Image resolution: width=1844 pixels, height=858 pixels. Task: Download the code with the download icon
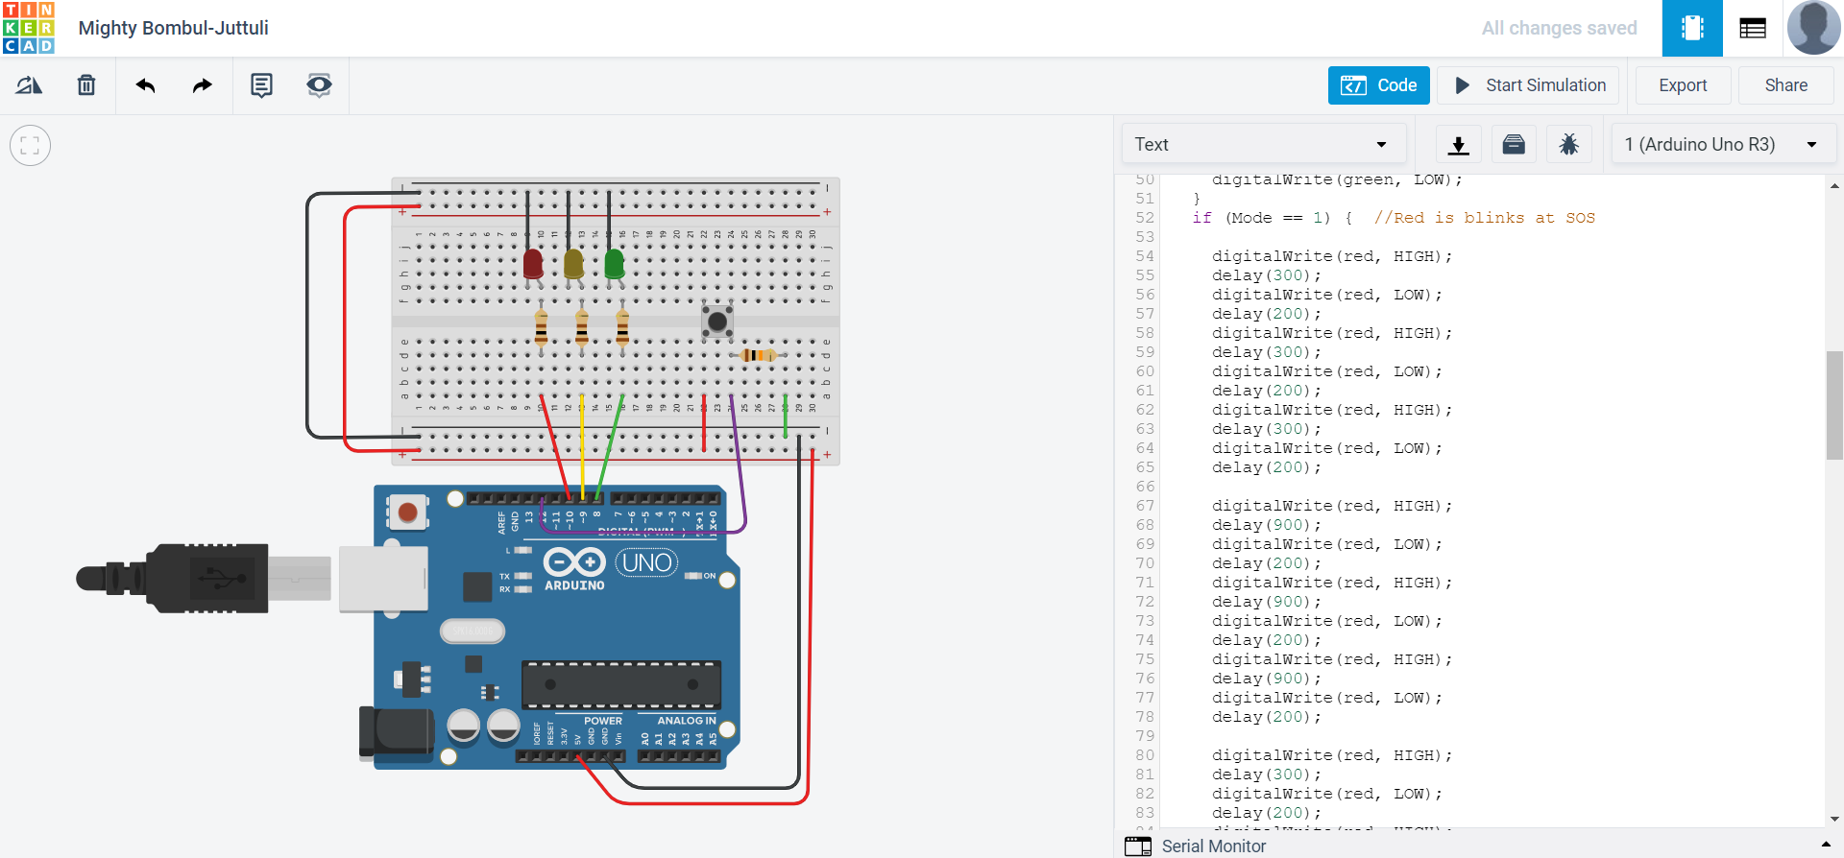coord(1458,144)
